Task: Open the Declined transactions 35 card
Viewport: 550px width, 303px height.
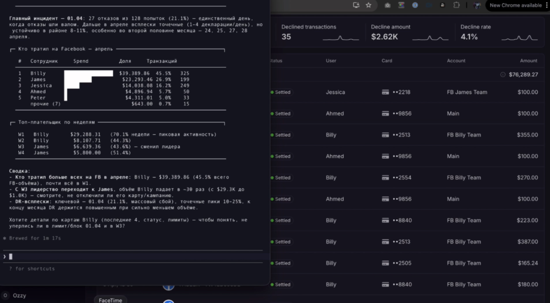Action: [321, 32]
